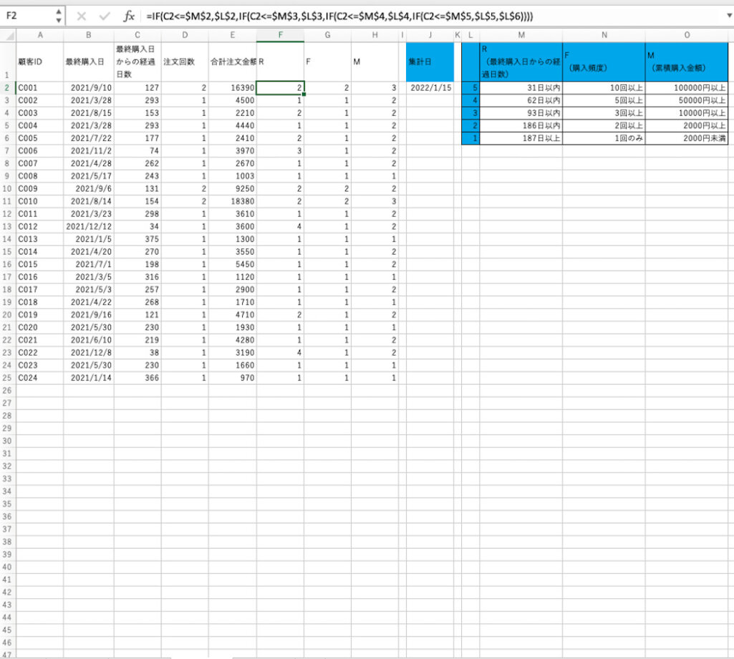Viewport: 734px width, 659px height.
Task: Select the row 25 header
Action: tap(7, 378)
